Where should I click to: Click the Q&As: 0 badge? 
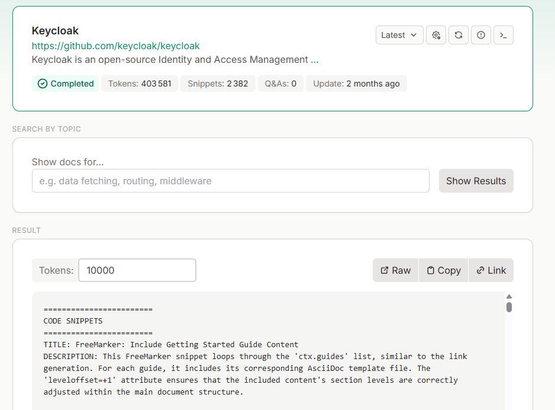pyautogui.click(x=280, y=84)
